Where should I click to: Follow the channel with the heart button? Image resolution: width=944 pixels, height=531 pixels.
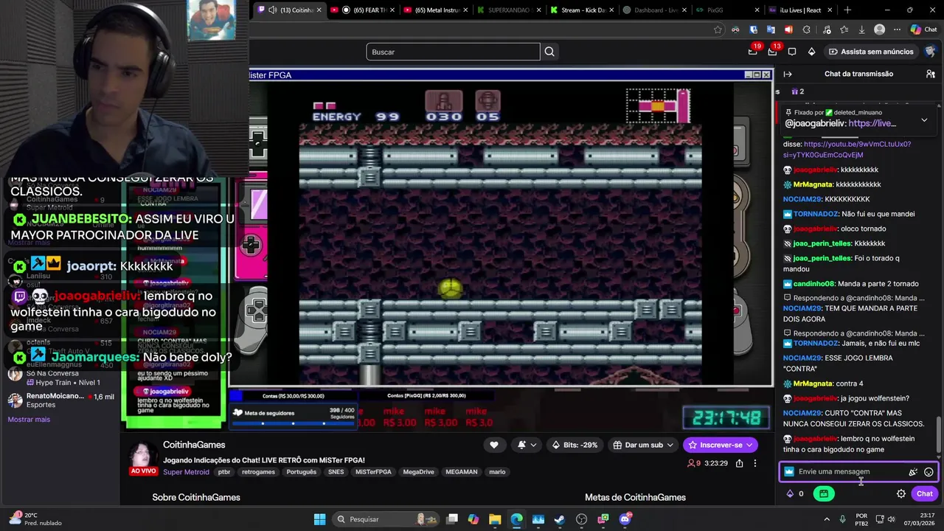point(494,445)
